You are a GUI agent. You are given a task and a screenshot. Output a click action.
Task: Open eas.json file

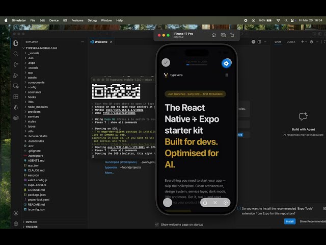pyautogui.click(x=34, y=175)
